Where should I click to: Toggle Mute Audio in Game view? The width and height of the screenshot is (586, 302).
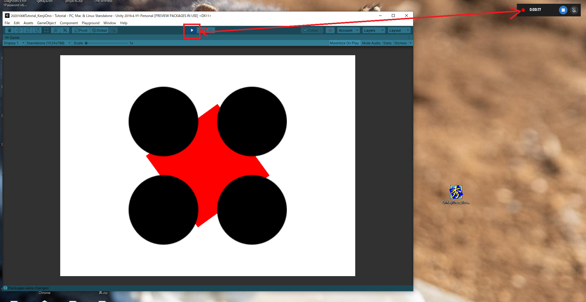coord(371,43)
